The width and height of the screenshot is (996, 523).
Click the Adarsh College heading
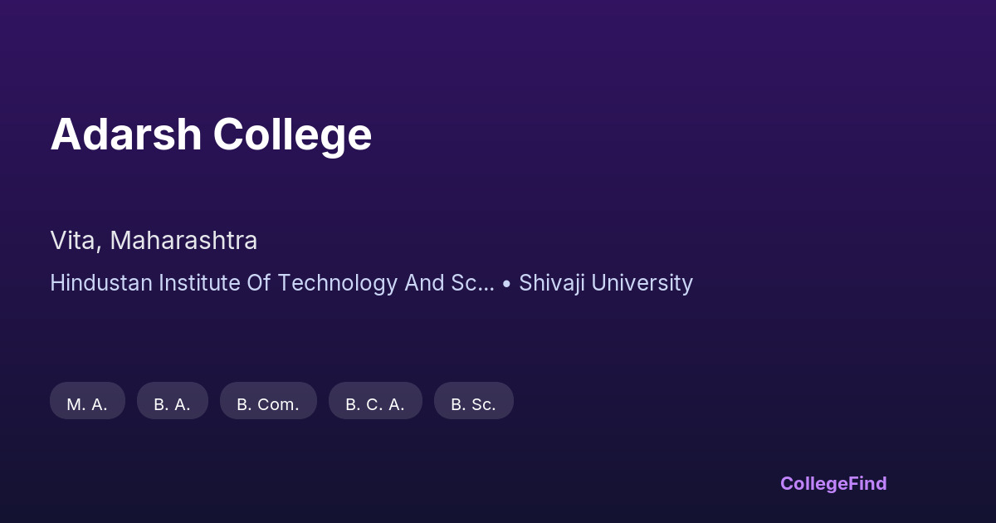point(211,134)
